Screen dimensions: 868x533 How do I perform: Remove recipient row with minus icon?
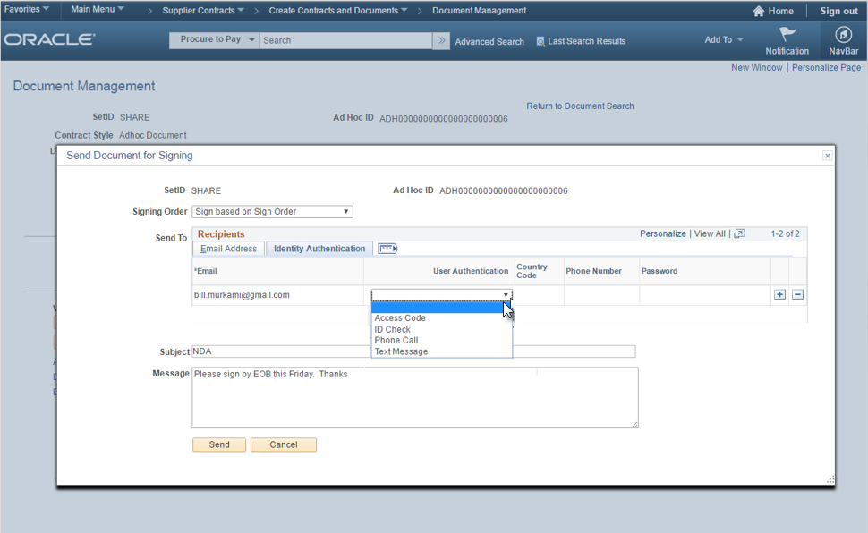point(797,294)
